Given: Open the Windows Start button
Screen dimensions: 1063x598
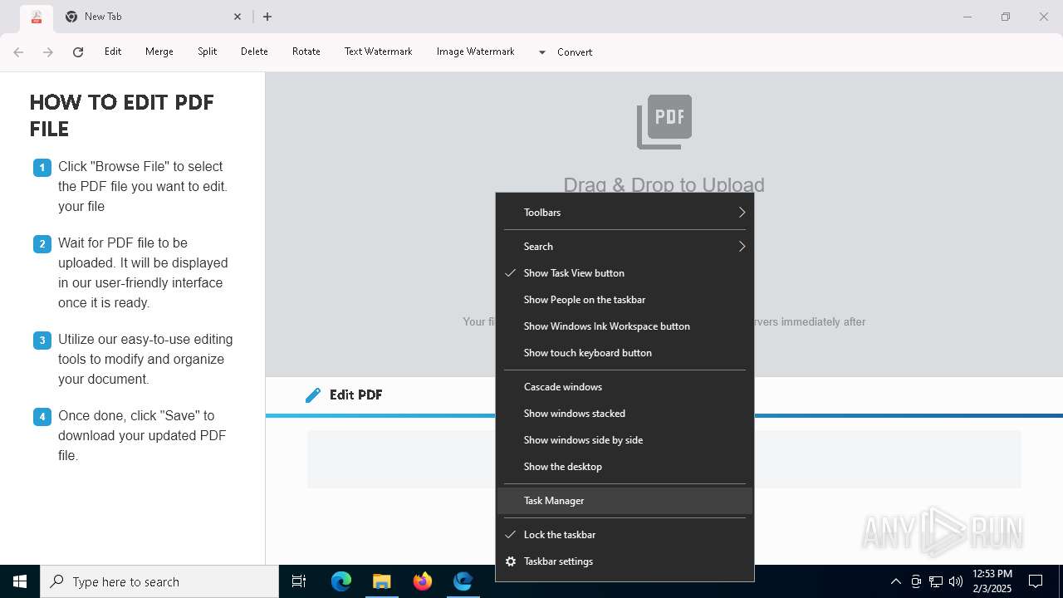Looking at the screenshot, I should (x=20, y=581).
